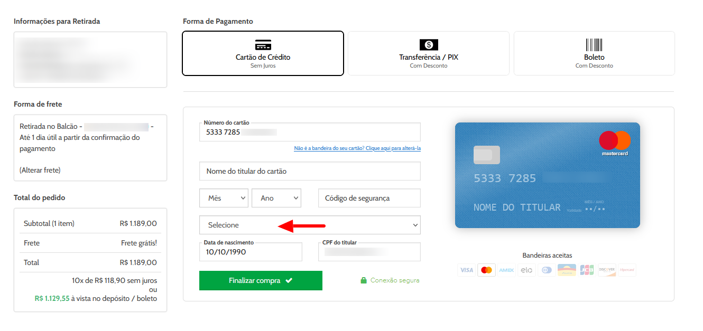Open the Selecione installments dropdown
The height and width of the screenshot is (331, 703).
tap(310, 225)
